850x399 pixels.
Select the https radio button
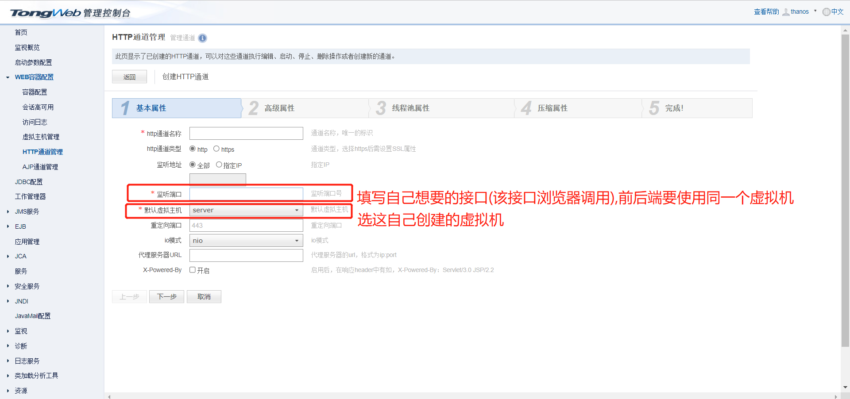(x=216, y=149)
